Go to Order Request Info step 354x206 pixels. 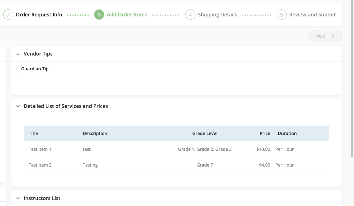39,15
